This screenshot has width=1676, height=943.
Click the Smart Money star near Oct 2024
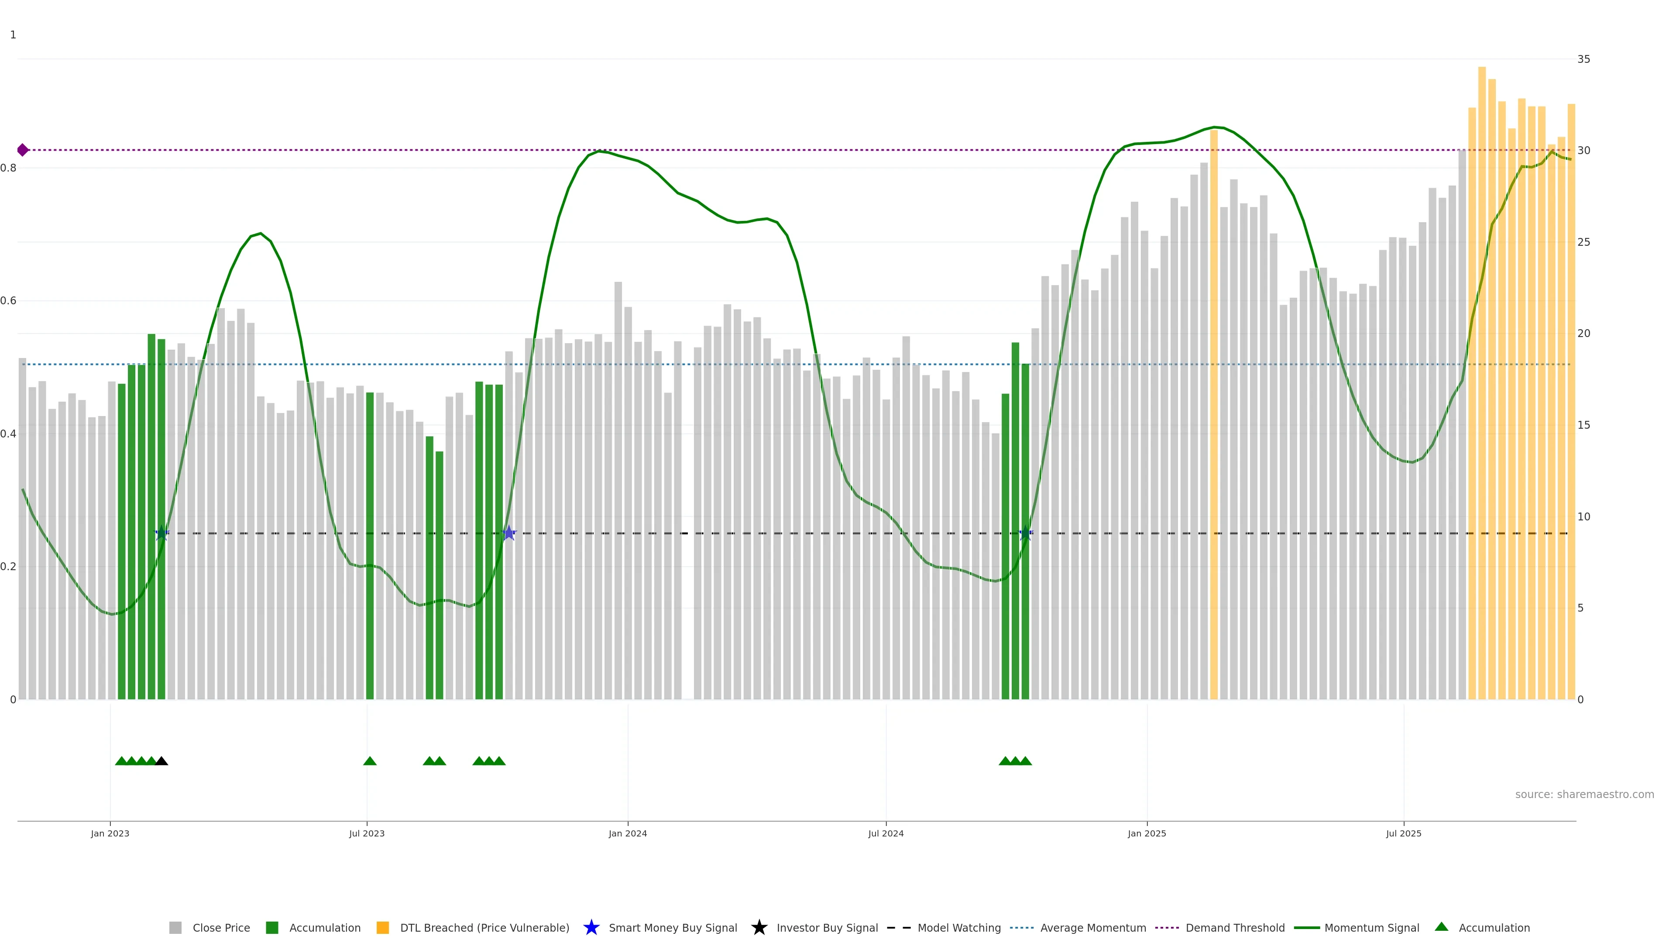pyautogui.click(x=1025, y=533)
